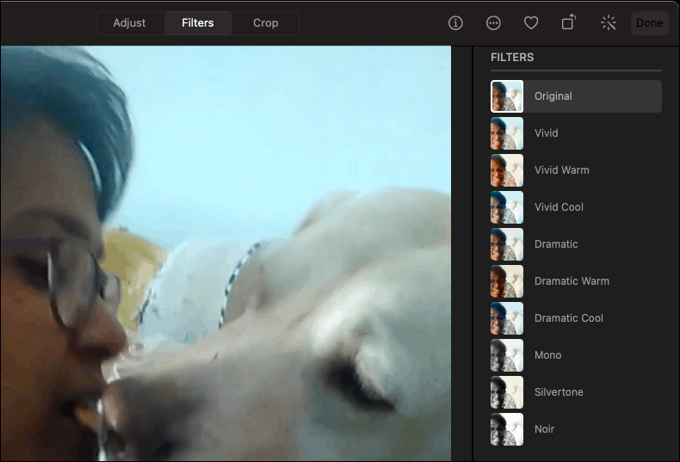Apply Auto Enhance magic wand
Image resolution: width=680 pixels, height=462 pixels.
tap(609, 23)
